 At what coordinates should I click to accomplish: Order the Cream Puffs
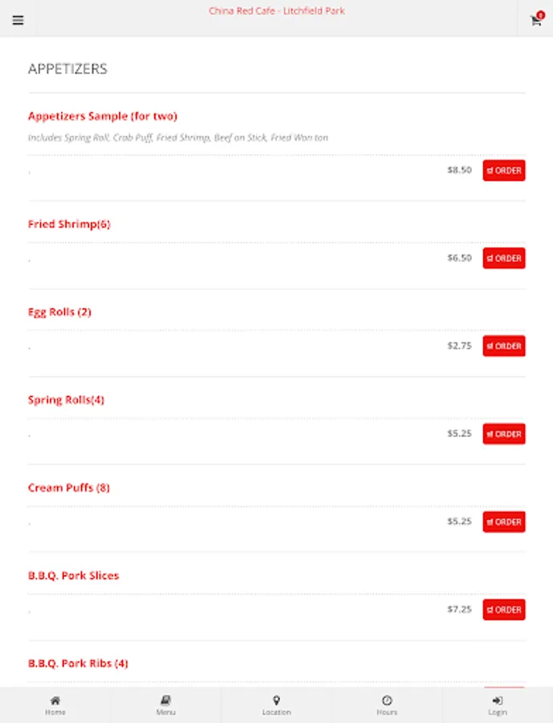[503, 521]
